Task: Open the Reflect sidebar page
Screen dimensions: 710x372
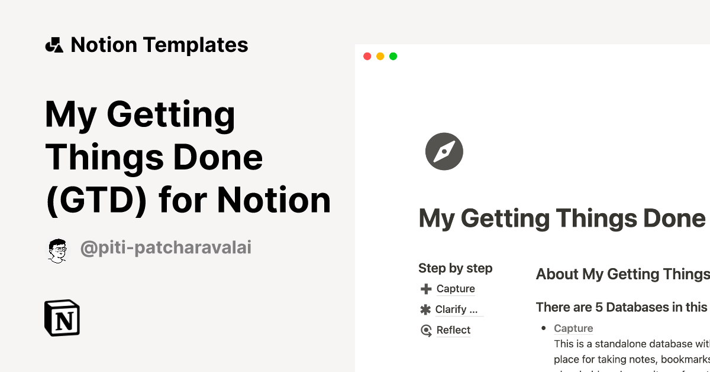Action: pyautogui.click(x=453, y=330)
